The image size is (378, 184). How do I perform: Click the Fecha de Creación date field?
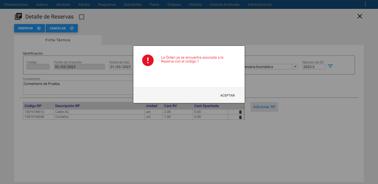pyautogui.click(x=79, y=67)
